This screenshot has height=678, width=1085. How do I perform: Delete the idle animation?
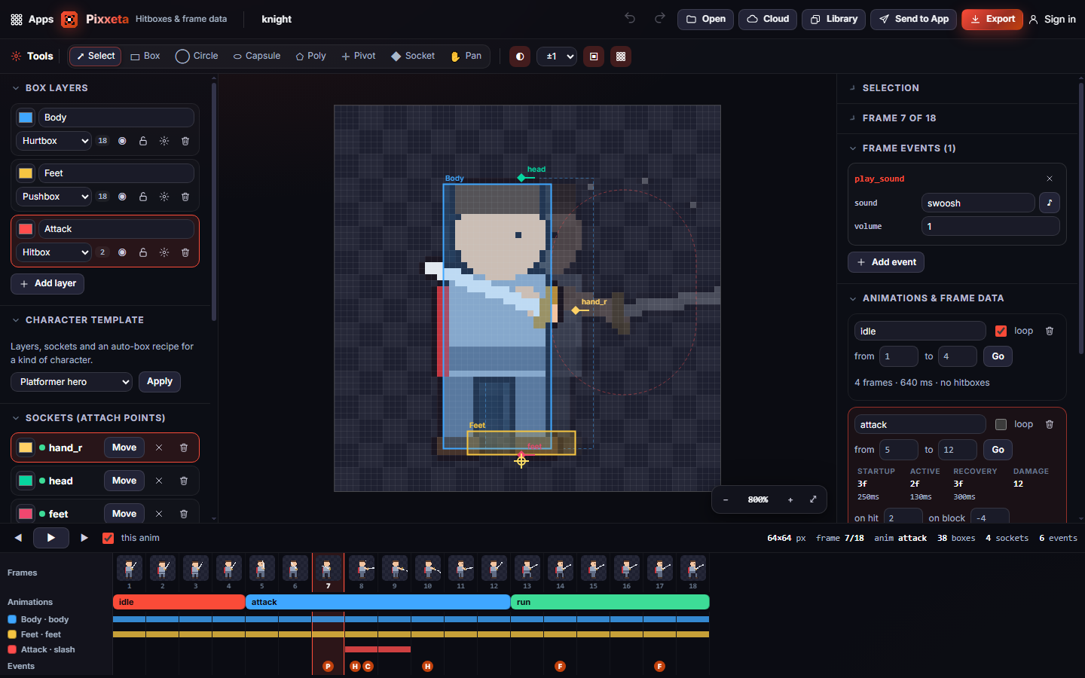click(x=1050, y=331)
